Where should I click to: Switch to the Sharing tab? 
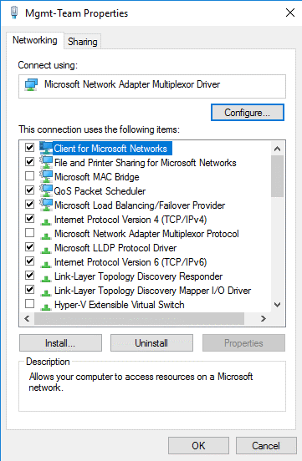[x=83, y=42]
